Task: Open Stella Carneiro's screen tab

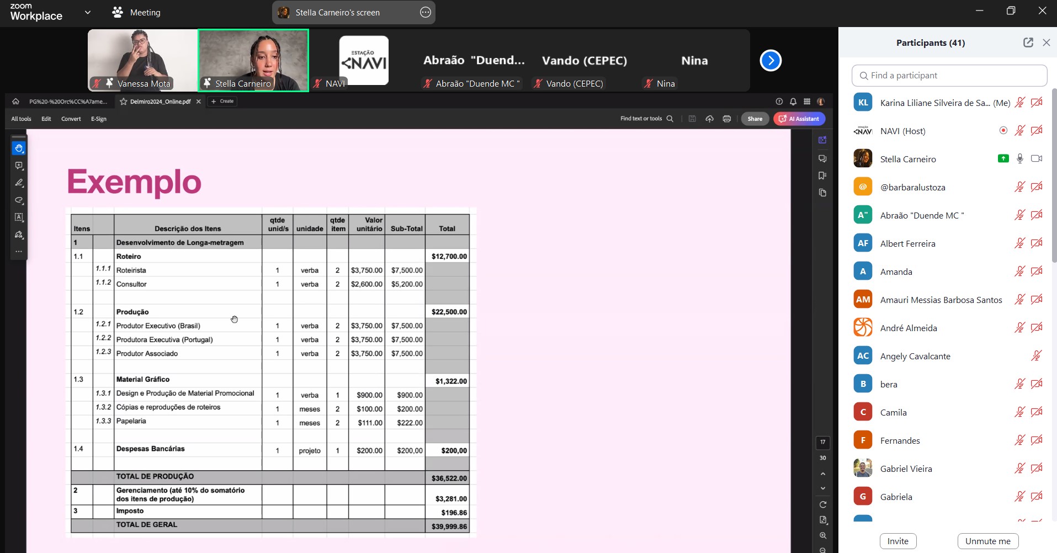Action: point(337,12)
